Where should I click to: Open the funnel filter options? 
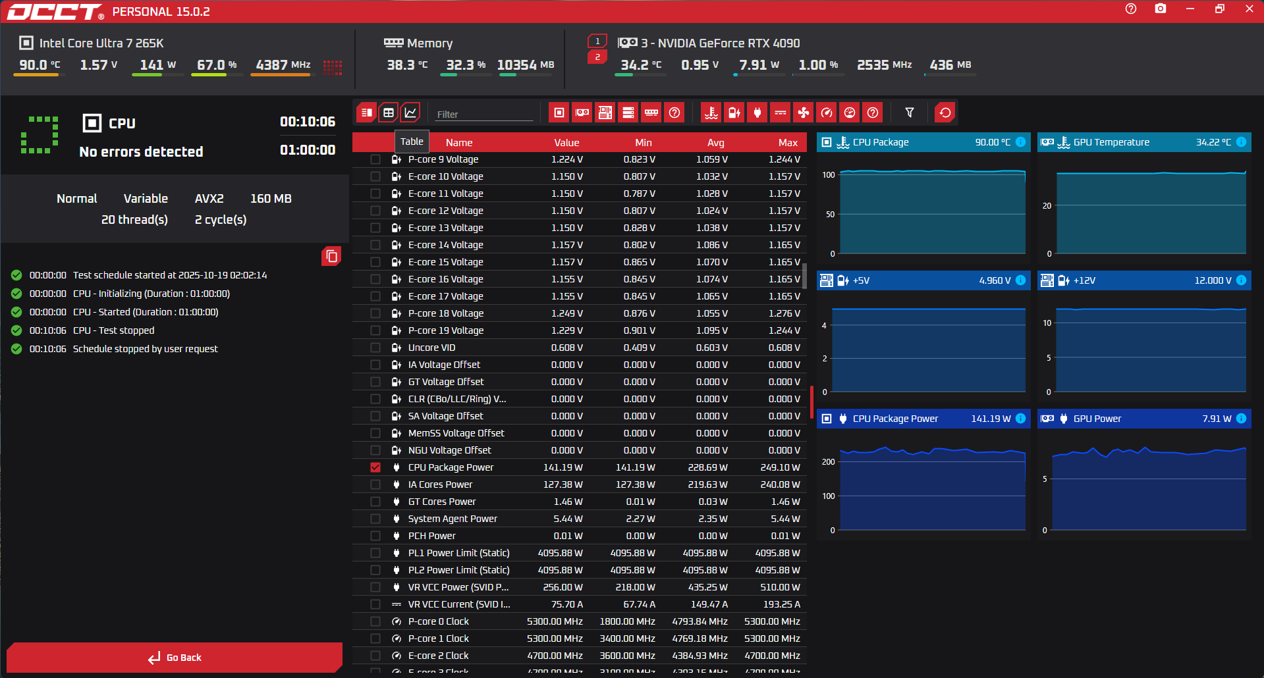pos(909,113)
